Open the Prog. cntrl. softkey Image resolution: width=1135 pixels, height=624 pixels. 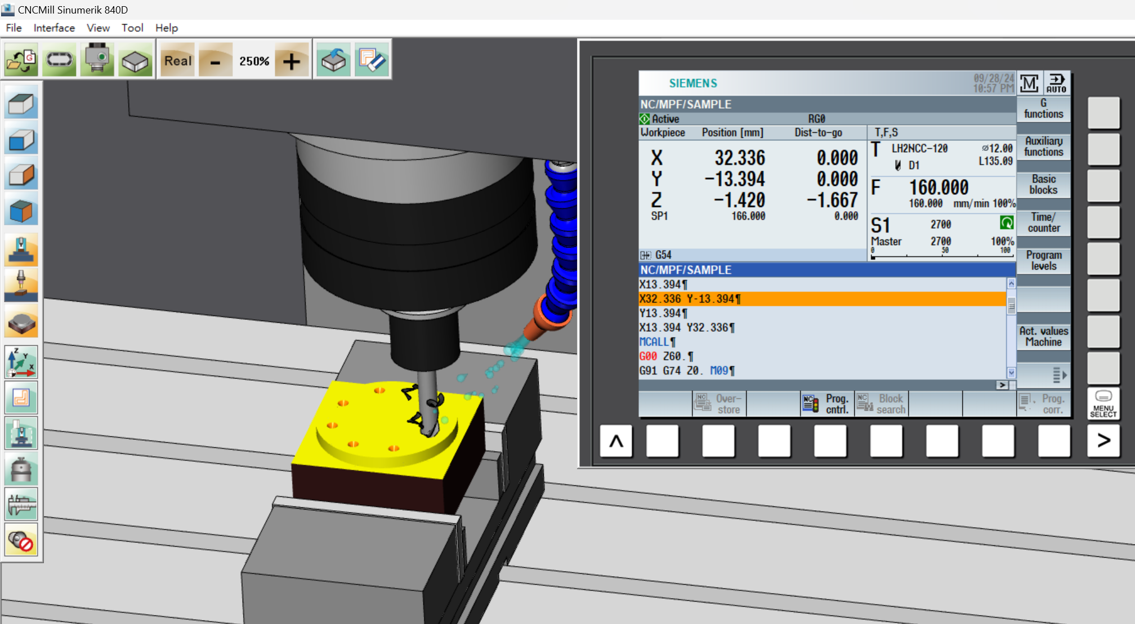(827, 404)
